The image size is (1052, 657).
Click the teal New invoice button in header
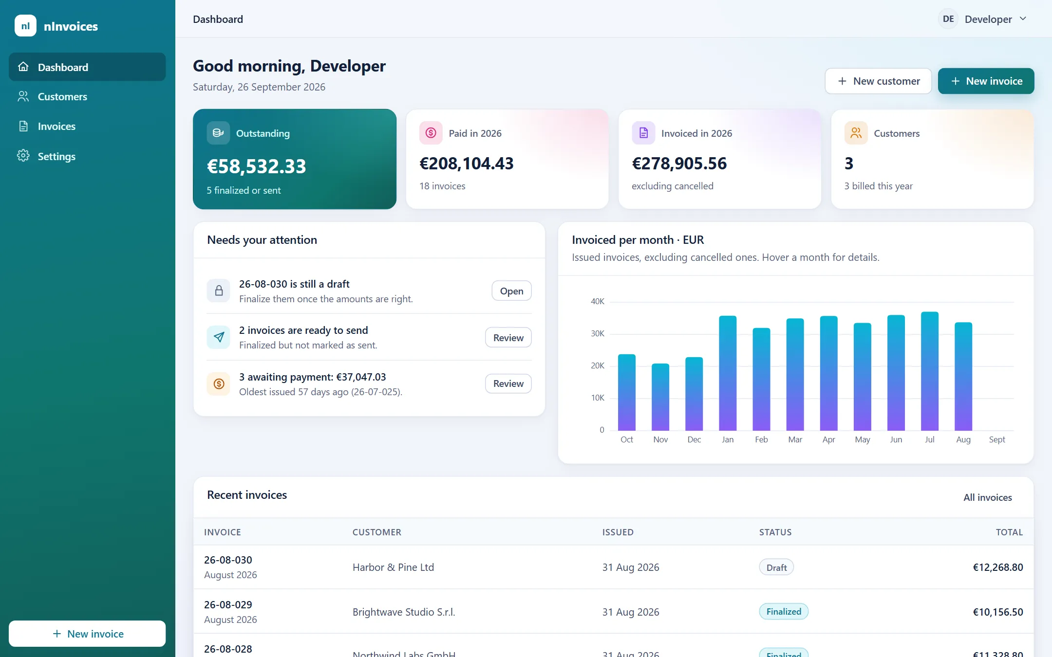pyautogui.click(x=986, y=81)
